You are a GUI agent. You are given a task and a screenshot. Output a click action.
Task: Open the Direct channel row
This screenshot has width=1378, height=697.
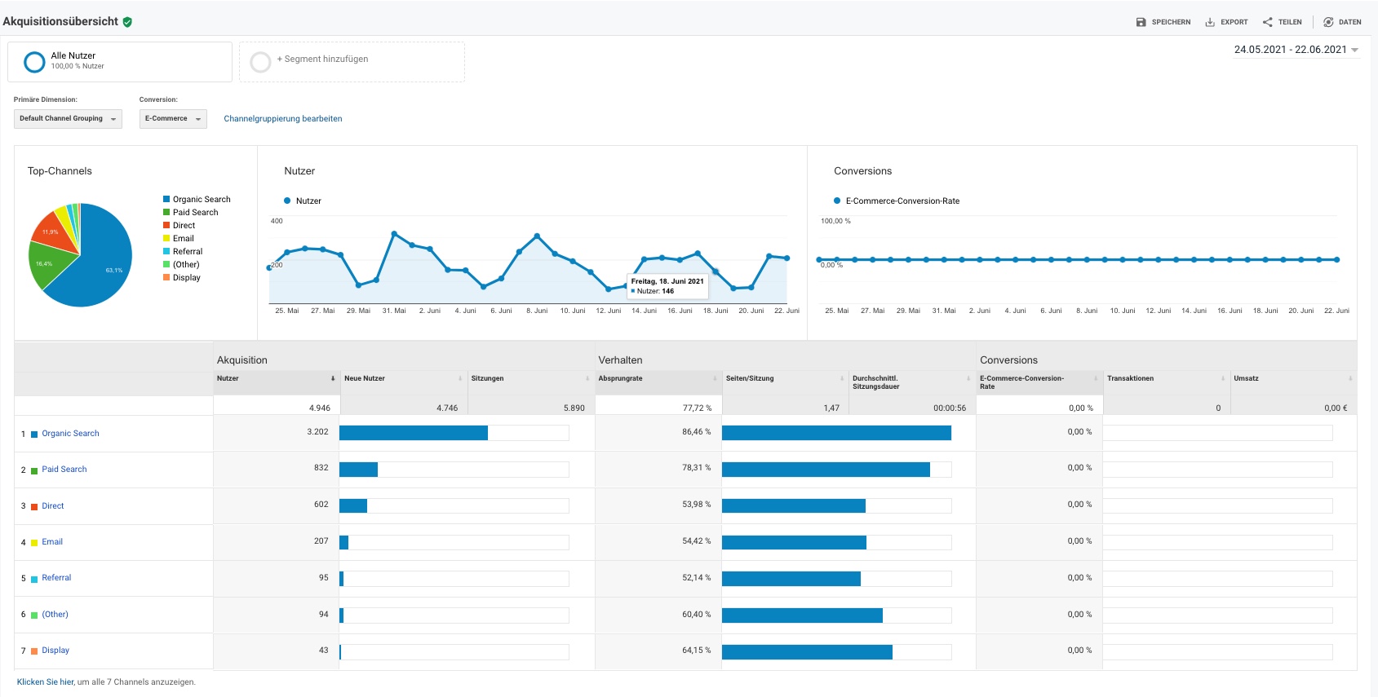pos(53,506)
